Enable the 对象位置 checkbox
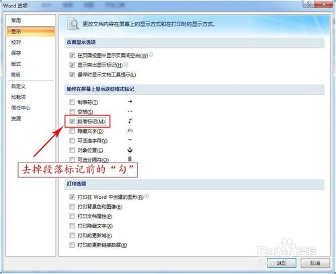 coord(72,150)
